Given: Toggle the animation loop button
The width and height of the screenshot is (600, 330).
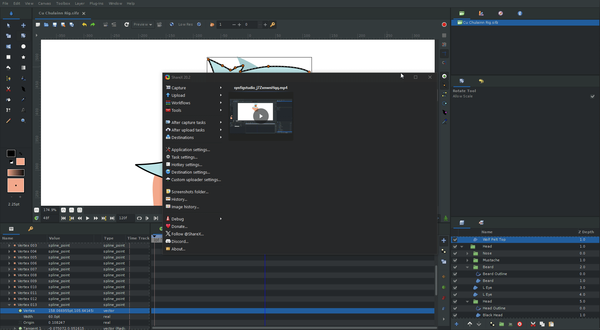Looking at the screenshot, I should click(x=139, y=218).
